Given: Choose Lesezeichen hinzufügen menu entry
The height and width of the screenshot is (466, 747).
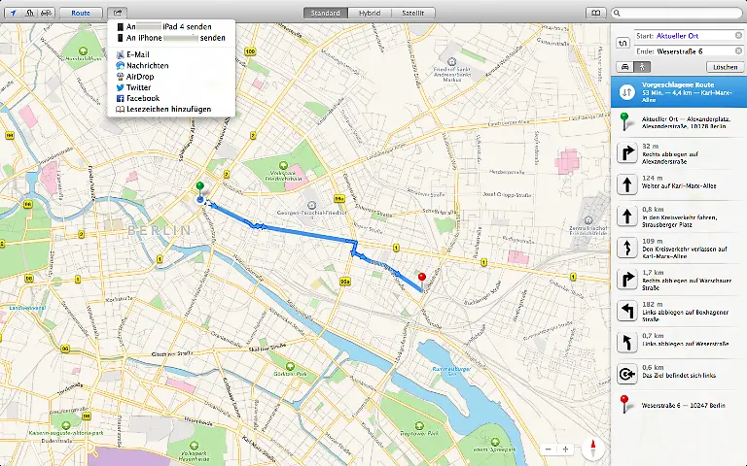Looking at the screenshot, I should tap(171, 110).
